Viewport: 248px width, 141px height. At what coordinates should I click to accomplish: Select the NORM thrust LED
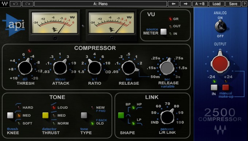(54, 123)
